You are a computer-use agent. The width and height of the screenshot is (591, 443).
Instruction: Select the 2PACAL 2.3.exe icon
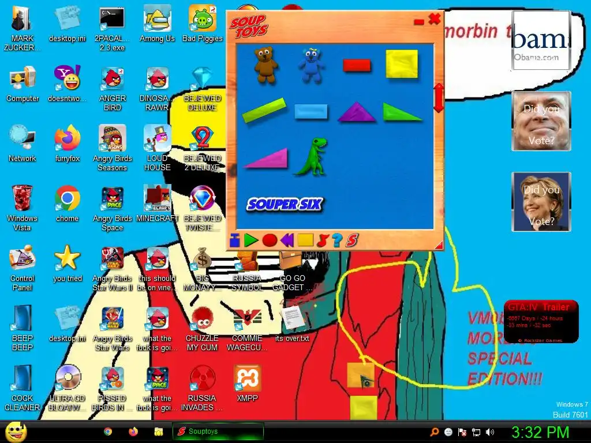pyautogui.click(x=113, y=29)
